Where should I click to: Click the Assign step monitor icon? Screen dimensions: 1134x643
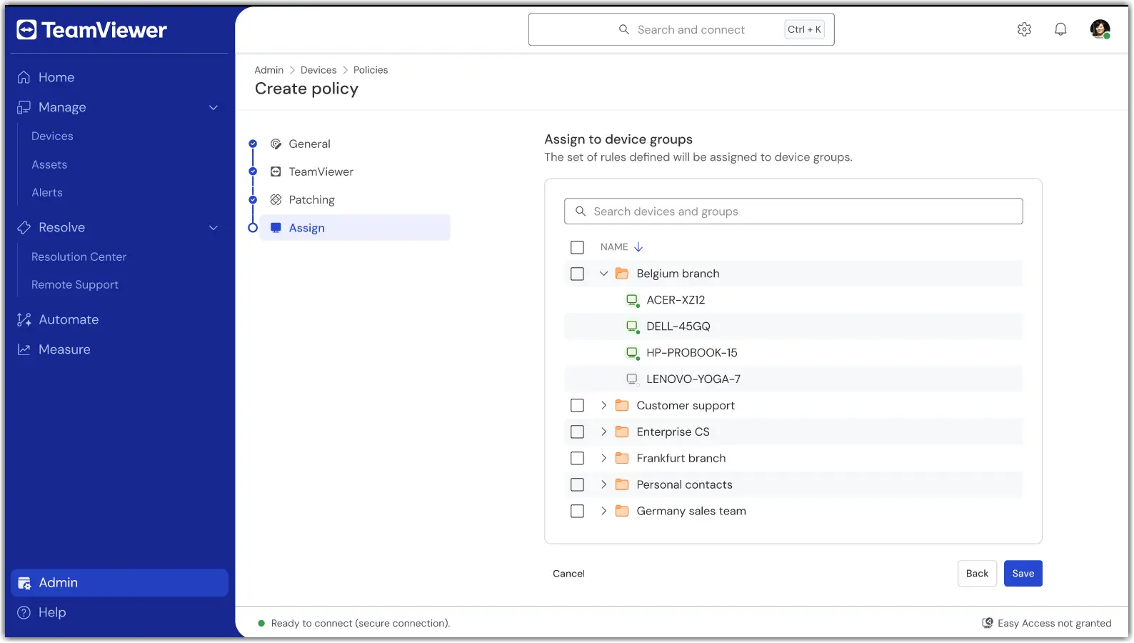tap(276, 227)
